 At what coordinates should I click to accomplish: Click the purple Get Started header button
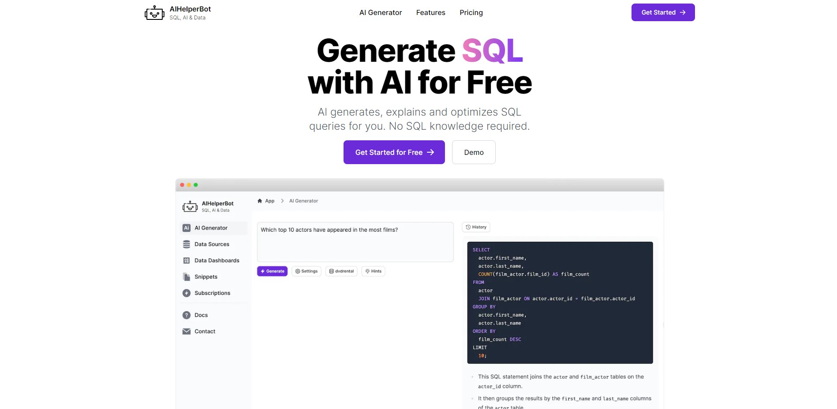point(663,12)
